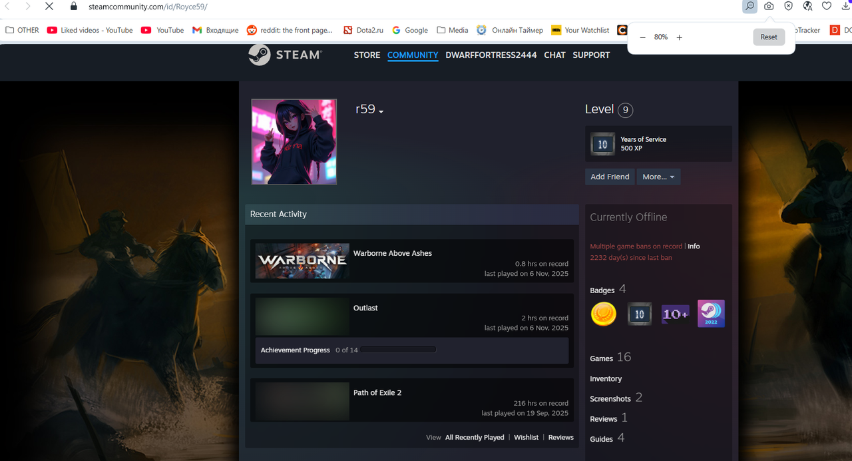Click the Path of Exile 2 thumbnail

(302, 400)
